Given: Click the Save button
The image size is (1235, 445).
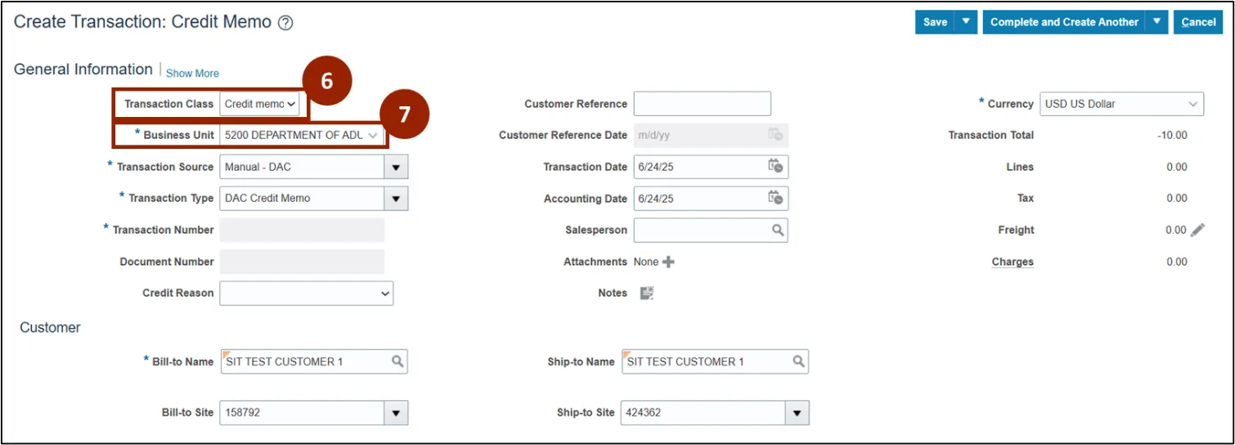Looking at the screenshot, I should coord(935,22).
